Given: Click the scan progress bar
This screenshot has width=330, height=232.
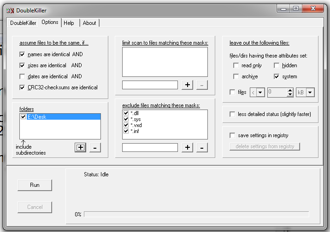Looking at the screenshot, I should coord(196,214).
